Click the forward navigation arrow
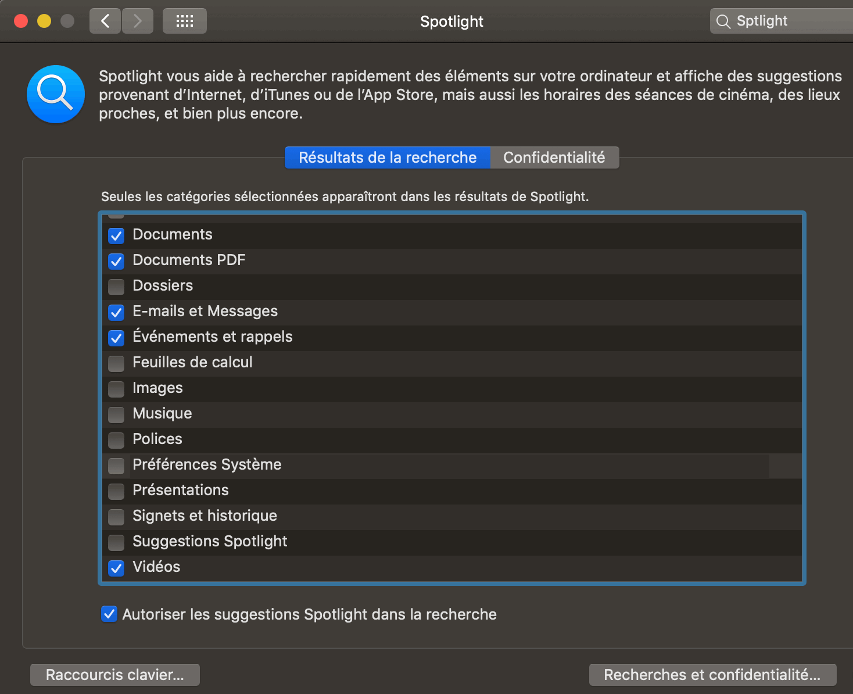 click(x=138, y=22)
